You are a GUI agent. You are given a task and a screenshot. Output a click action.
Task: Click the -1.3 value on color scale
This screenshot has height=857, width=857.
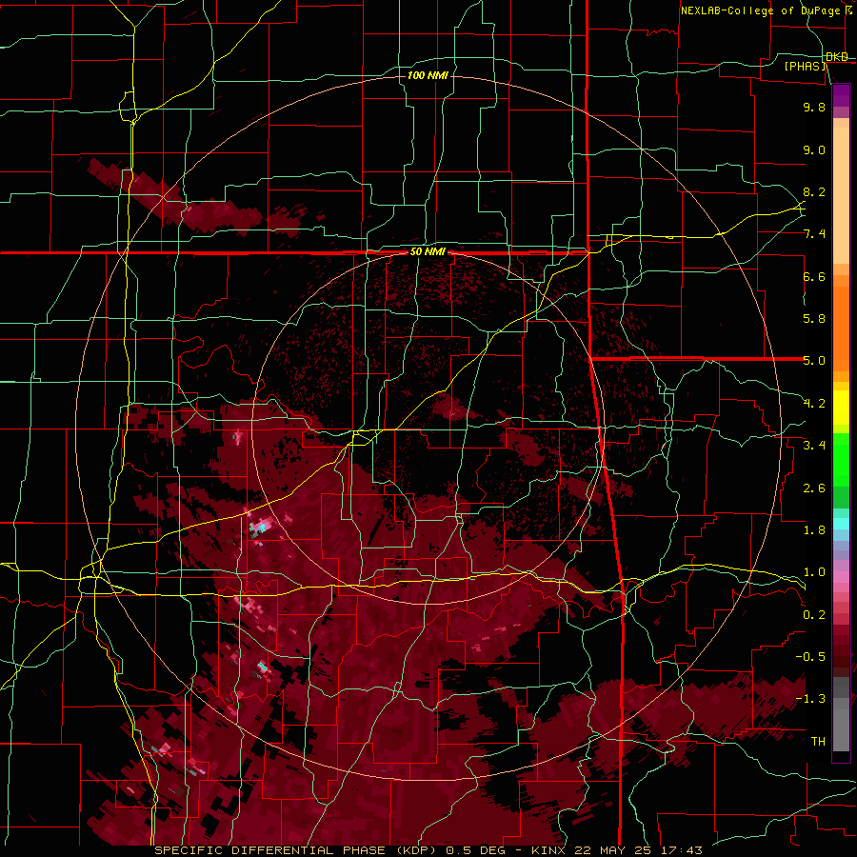tap(810, 699)
